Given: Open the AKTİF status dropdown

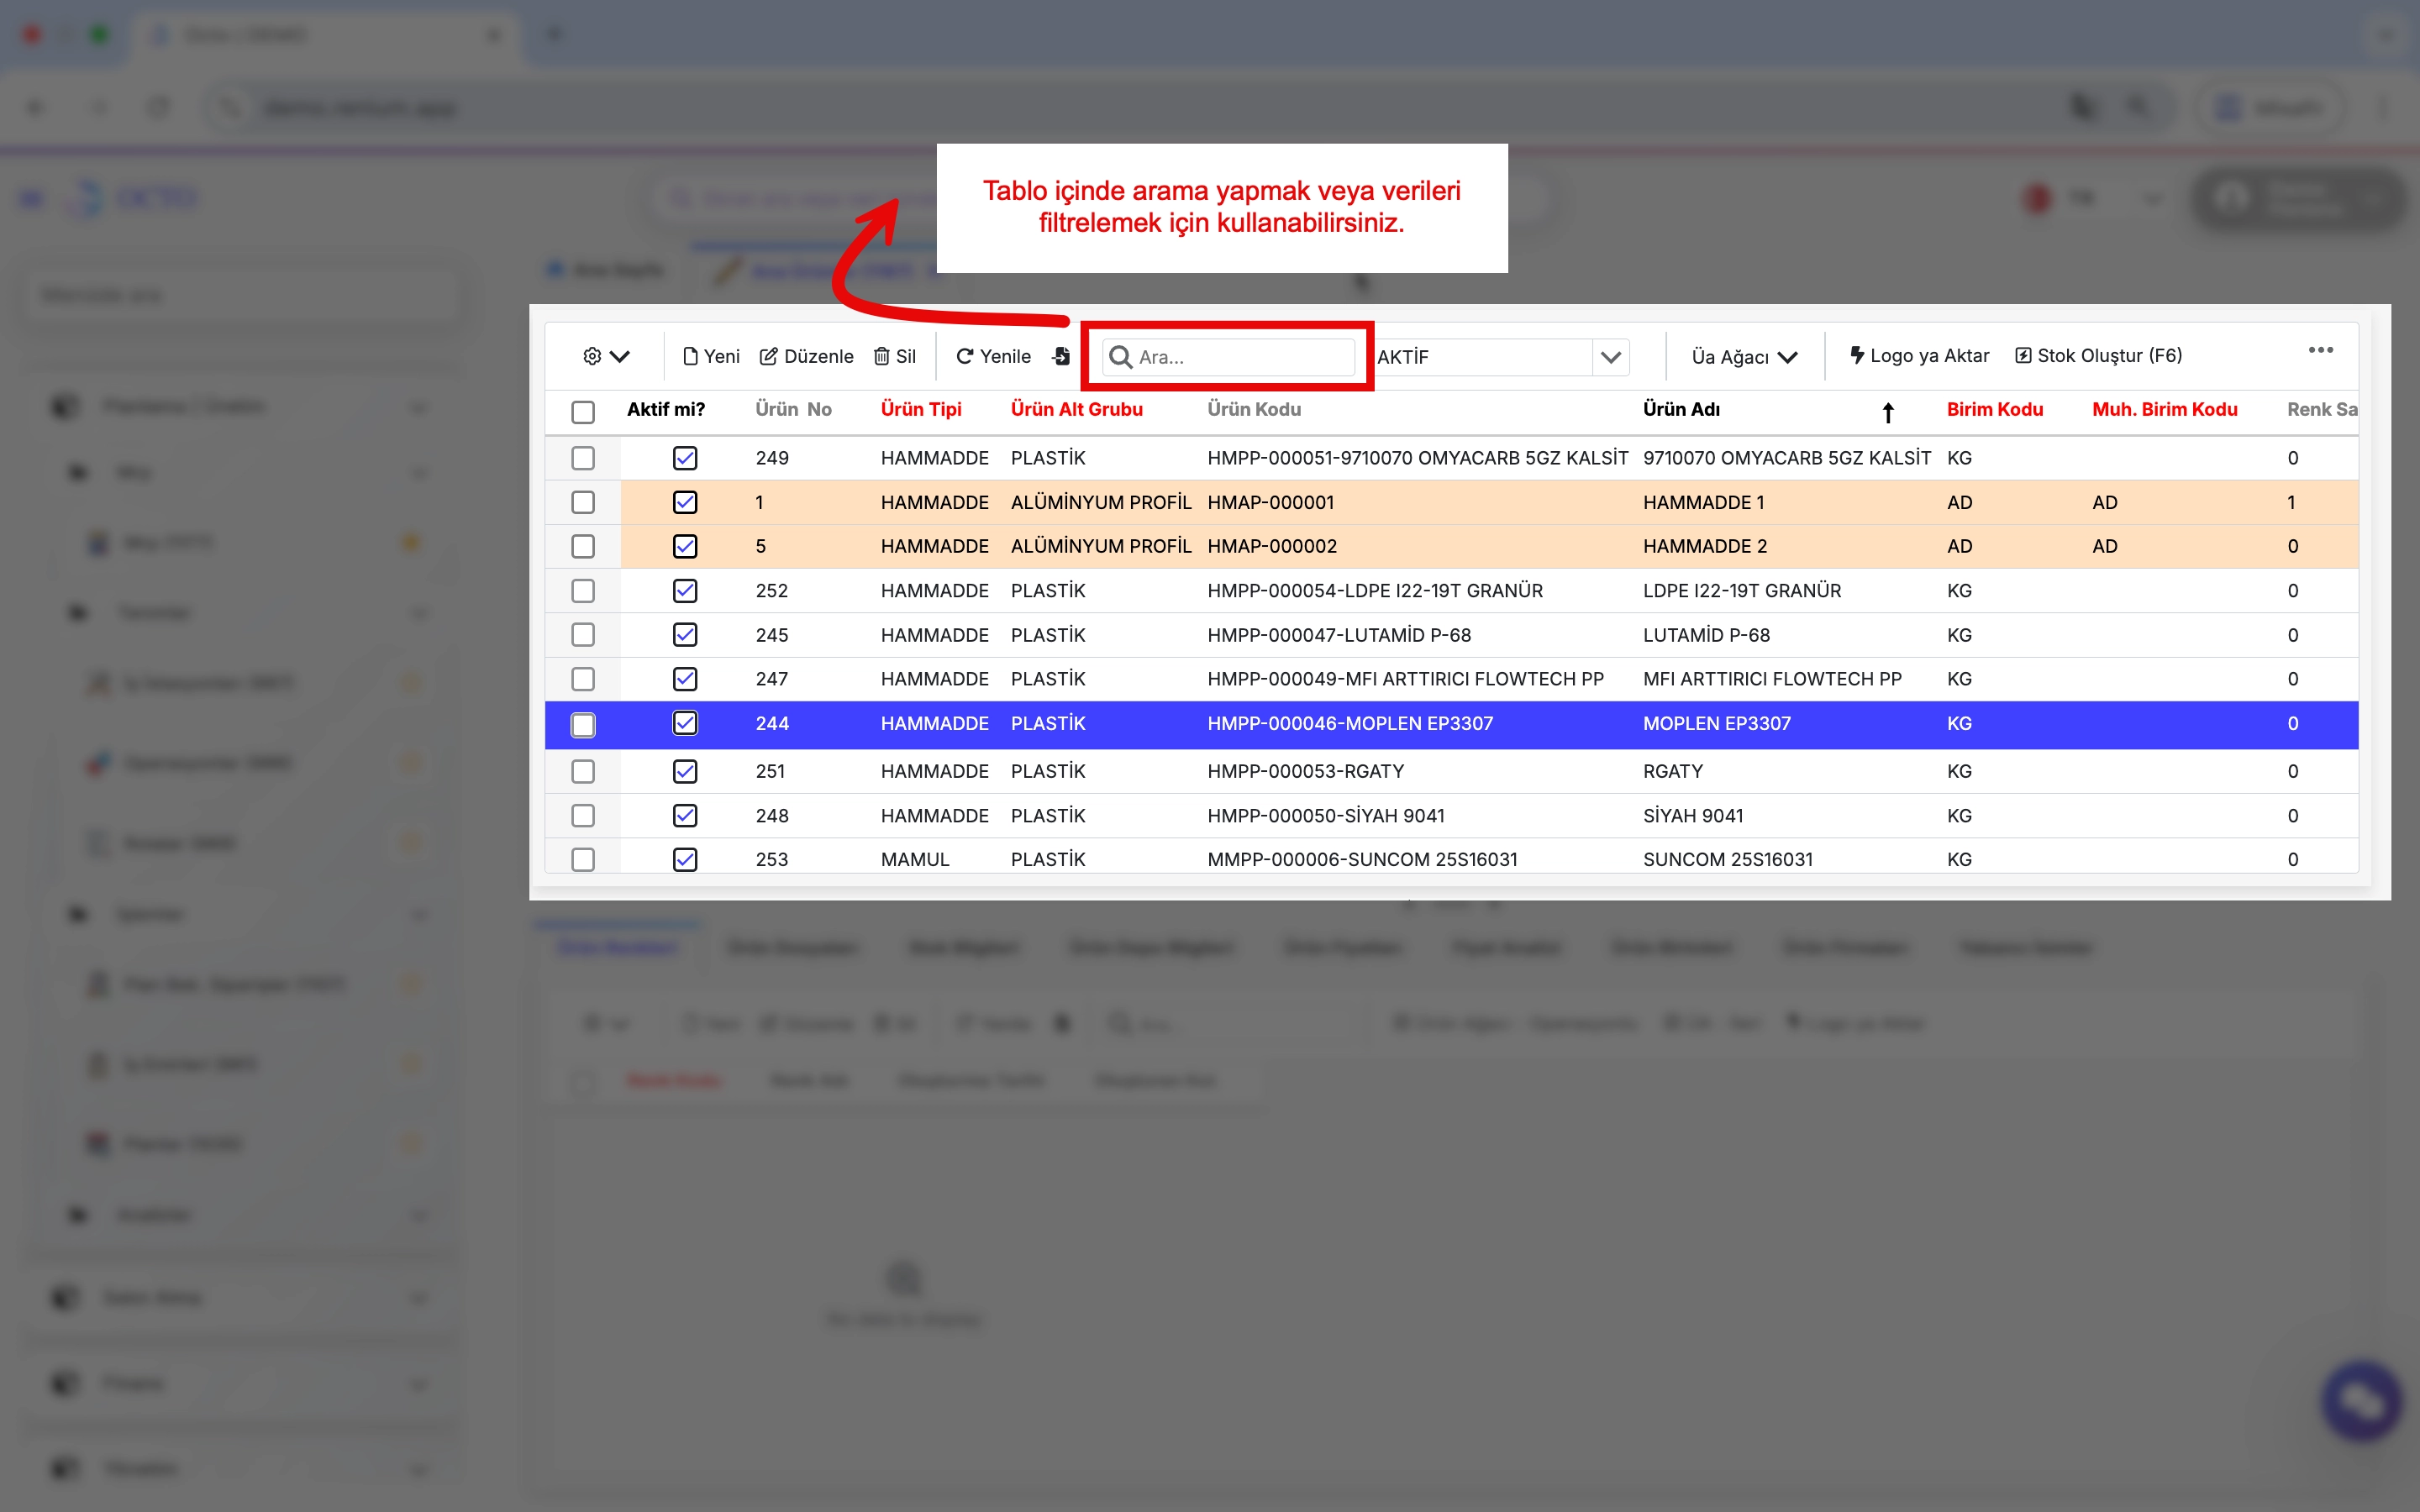Looking at the screenshot, I should coord(1609,356).
